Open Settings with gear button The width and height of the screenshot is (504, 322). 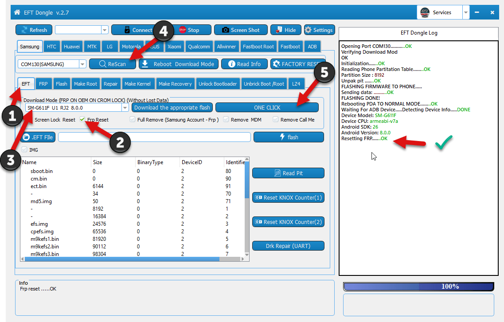[x=319, y=30]
